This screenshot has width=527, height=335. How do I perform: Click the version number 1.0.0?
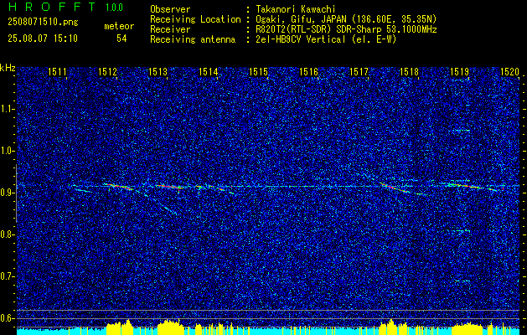114,8
